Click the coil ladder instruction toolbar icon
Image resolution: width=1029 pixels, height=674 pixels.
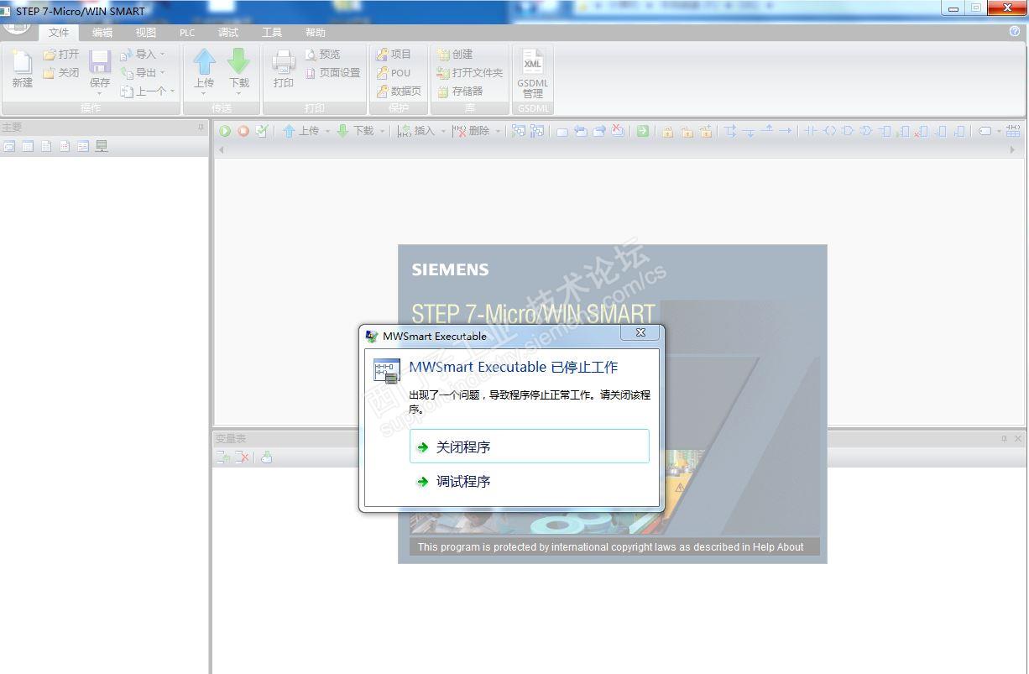(x=829, y=131)
